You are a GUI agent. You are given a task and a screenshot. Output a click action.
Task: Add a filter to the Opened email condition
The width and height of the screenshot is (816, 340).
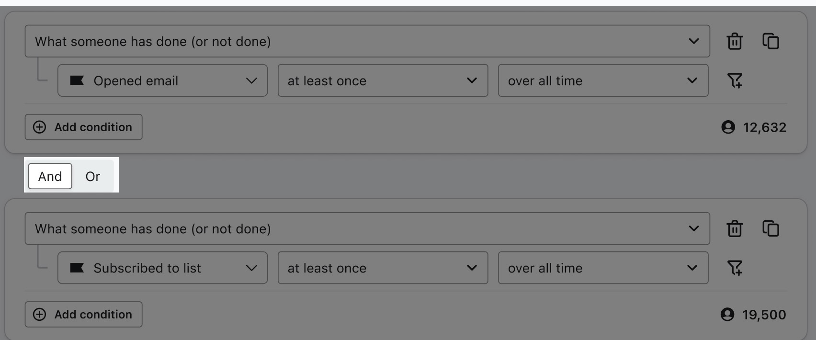pos(736,80)
